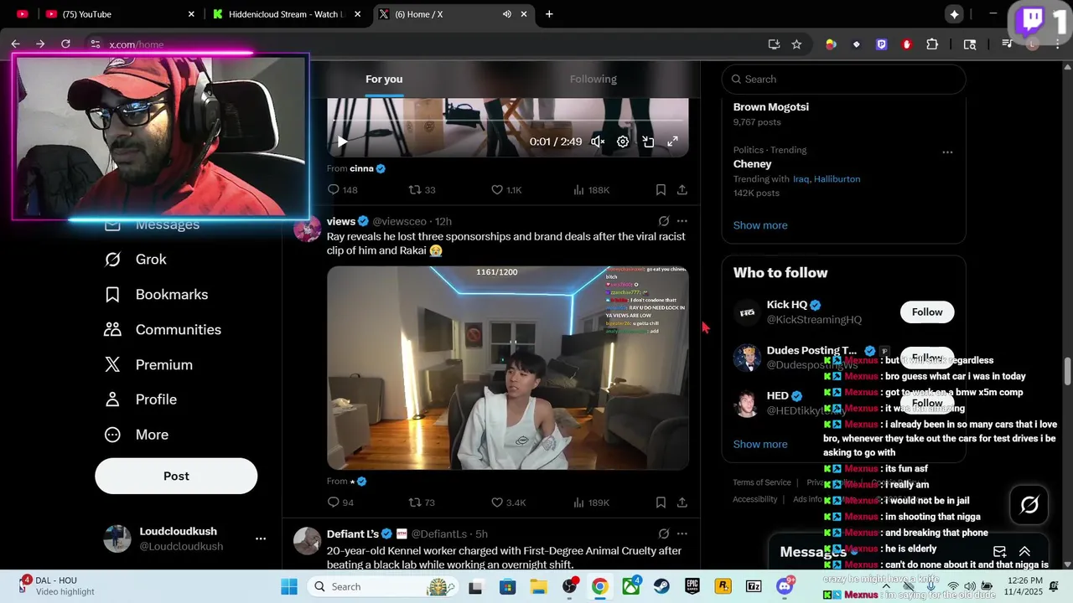Expand the video to fullscreen
This screenshot has width=1073, height=603.
click(672, 142)
